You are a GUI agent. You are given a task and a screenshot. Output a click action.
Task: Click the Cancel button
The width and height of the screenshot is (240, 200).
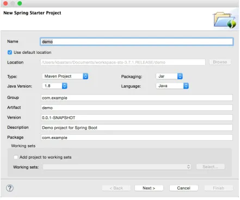tap(183, 188)
